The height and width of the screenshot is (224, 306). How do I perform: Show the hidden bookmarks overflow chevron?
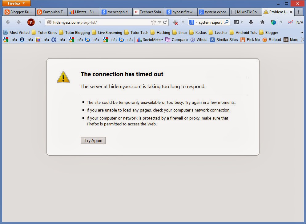301,32
